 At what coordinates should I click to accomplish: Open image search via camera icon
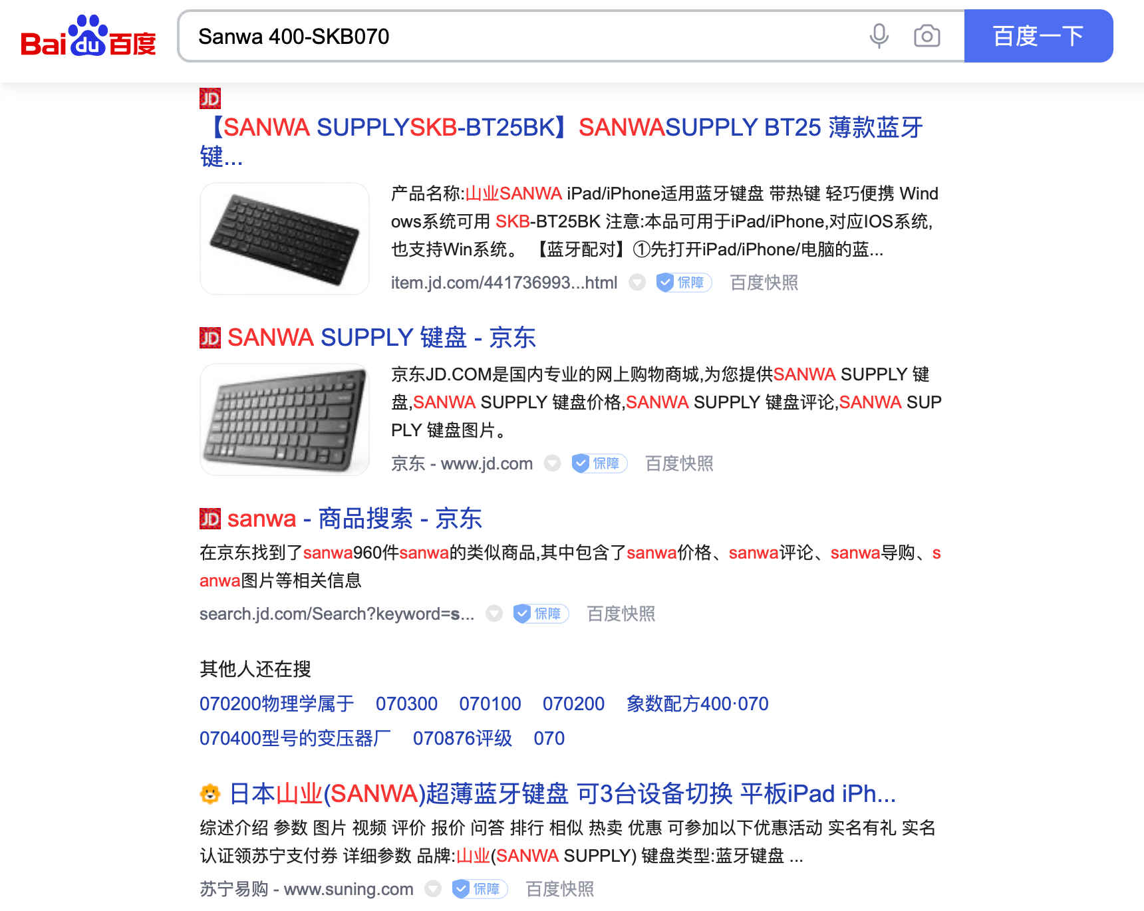pos(927,36)
